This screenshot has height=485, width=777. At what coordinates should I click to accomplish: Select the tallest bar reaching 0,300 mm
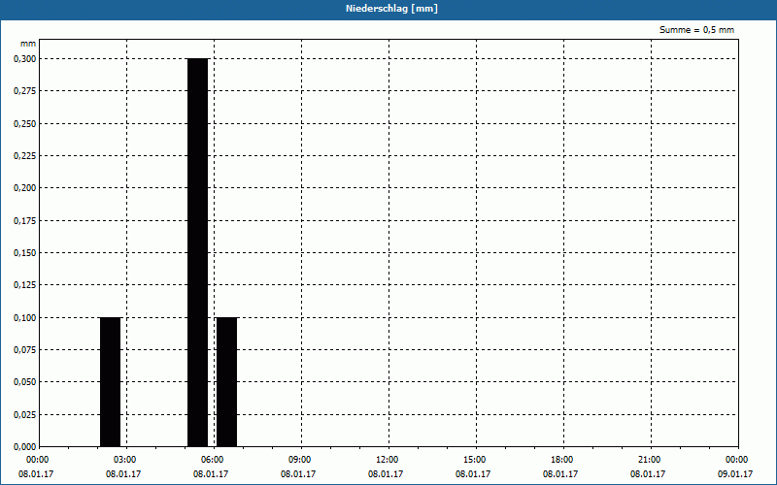[198, 252]
